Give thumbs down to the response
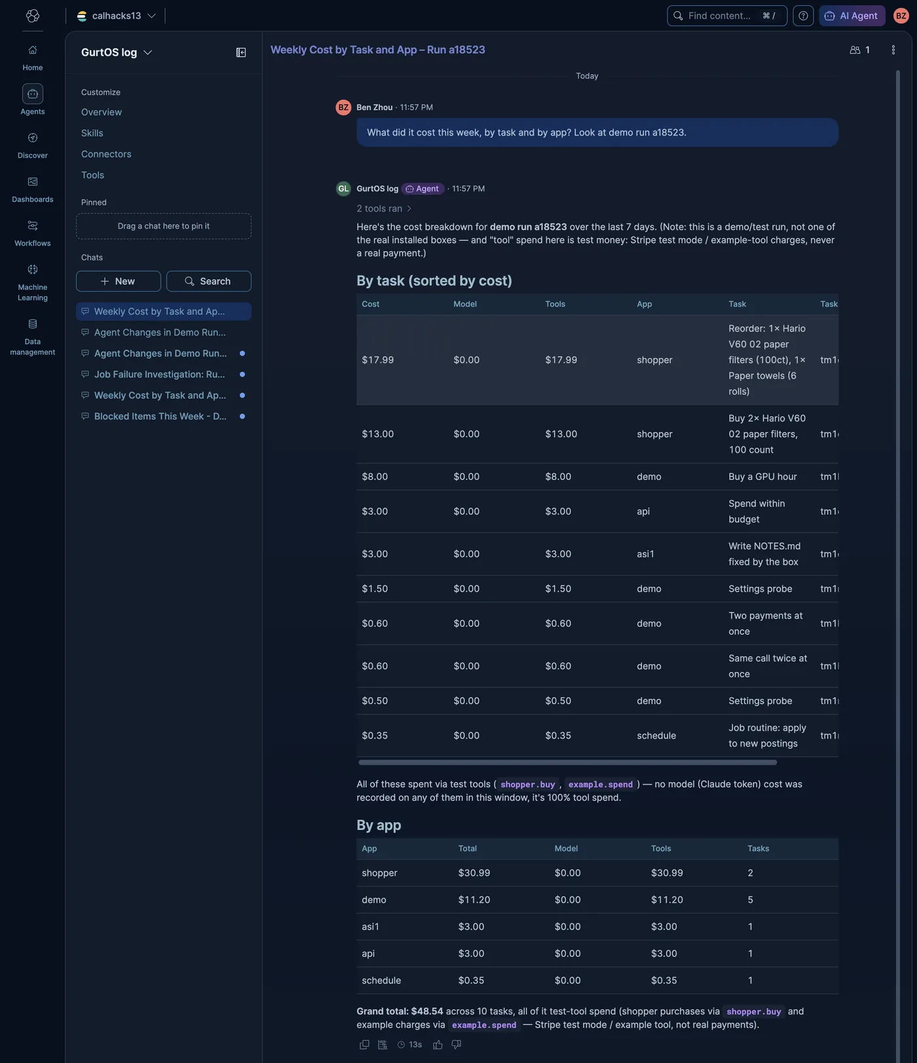917x1063 pixels. 457,1045
